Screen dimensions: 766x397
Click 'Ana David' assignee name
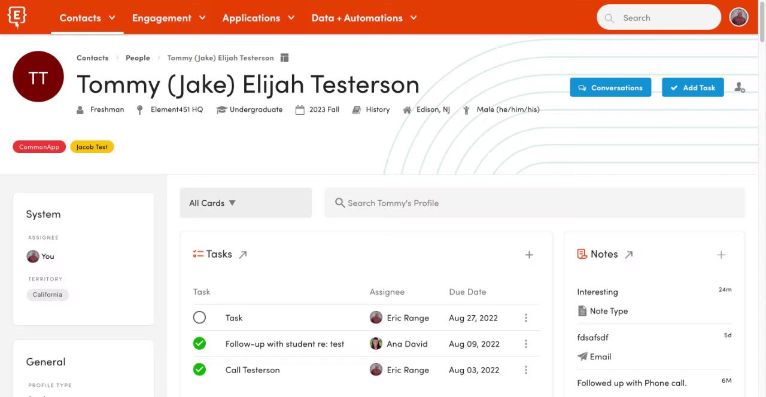click(408, 344)
